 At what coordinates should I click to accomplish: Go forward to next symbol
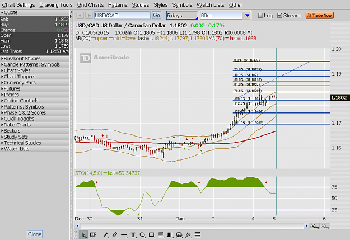(89, 16)
